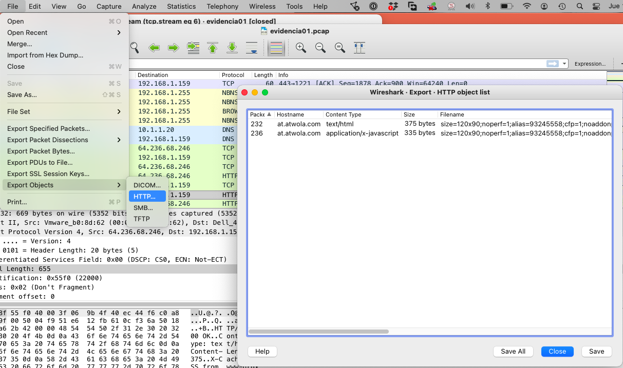Toggle auto-scroll during live capture
Screen dimensions: 623x368
point(252,48)
